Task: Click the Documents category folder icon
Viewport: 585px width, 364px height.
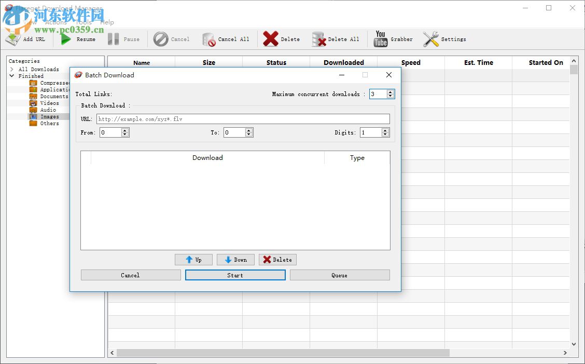Action: pos(33,97)
